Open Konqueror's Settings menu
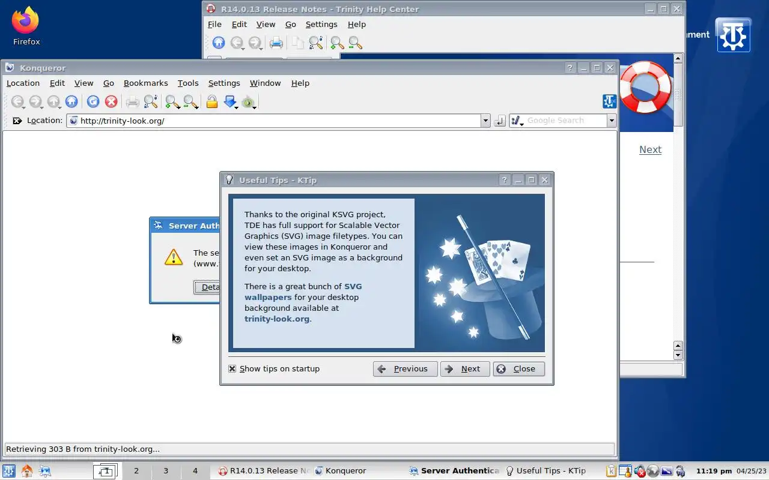The image size is (769, 480). pyautogui.click(x=224, y=83)
